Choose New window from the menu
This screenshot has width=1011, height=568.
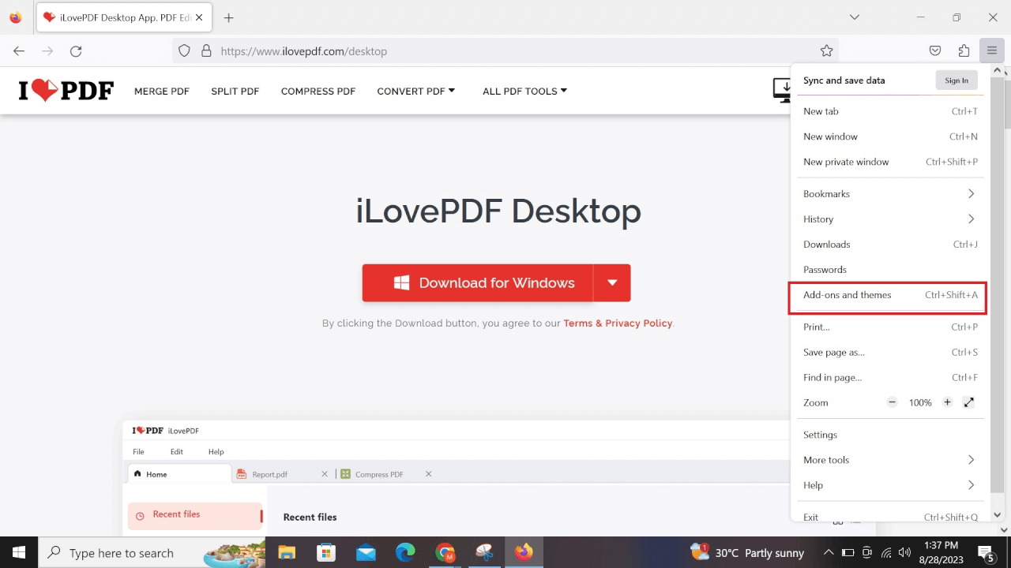point(890,136)
